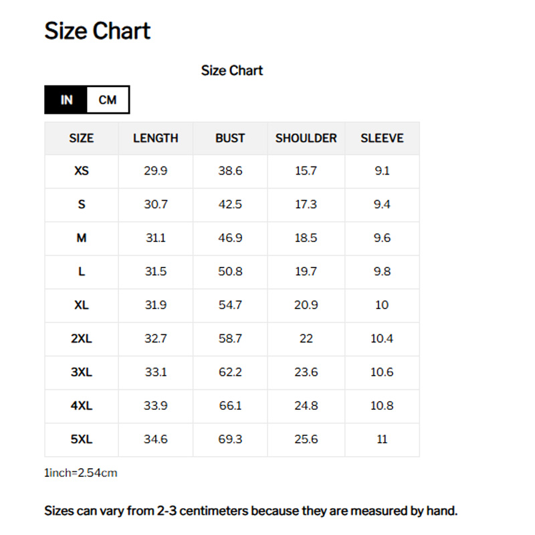The width and height of the screenshot is (535, 535).
Task: Switch measurements to CM units
Action: click(x=107, y=100)
